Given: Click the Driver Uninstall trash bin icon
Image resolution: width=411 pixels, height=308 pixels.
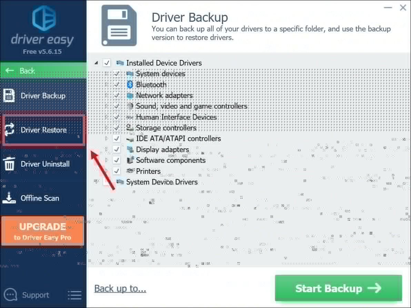Looking at the screenshot, I should [x=9, y=164].
